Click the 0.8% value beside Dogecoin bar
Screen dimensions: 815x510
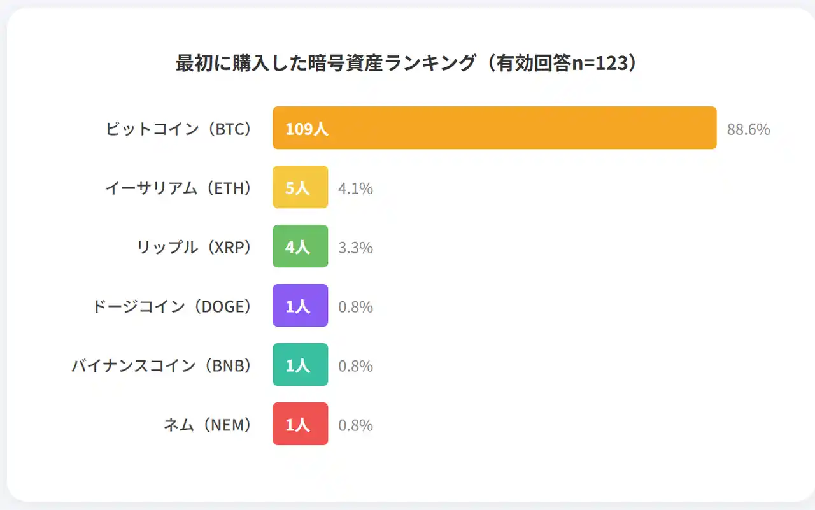click(355, 308)
